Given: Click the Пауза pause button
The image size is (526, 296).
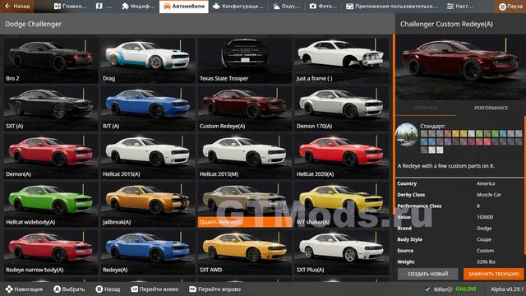Looking at the screenshot, I should [x=510, y=7].
